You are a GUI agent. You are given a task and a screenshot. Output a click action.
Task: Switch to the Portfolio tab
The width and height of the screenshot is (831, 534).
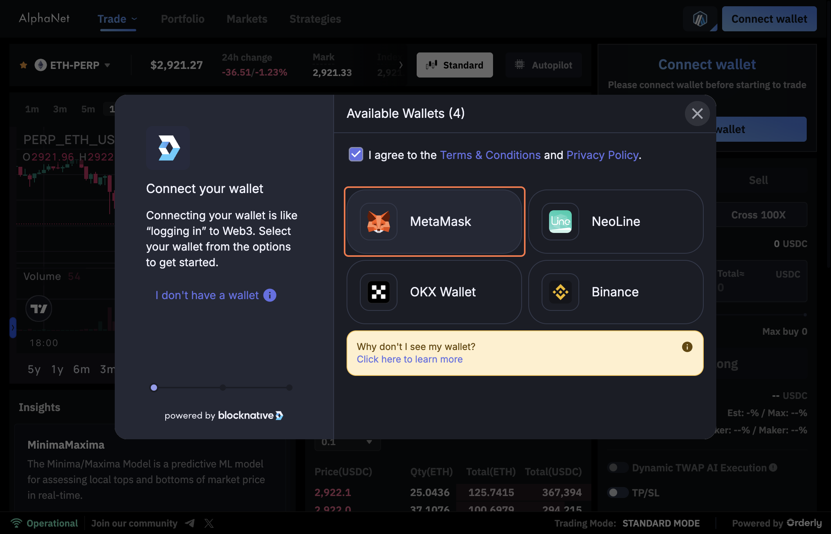(x=182, y=19)
